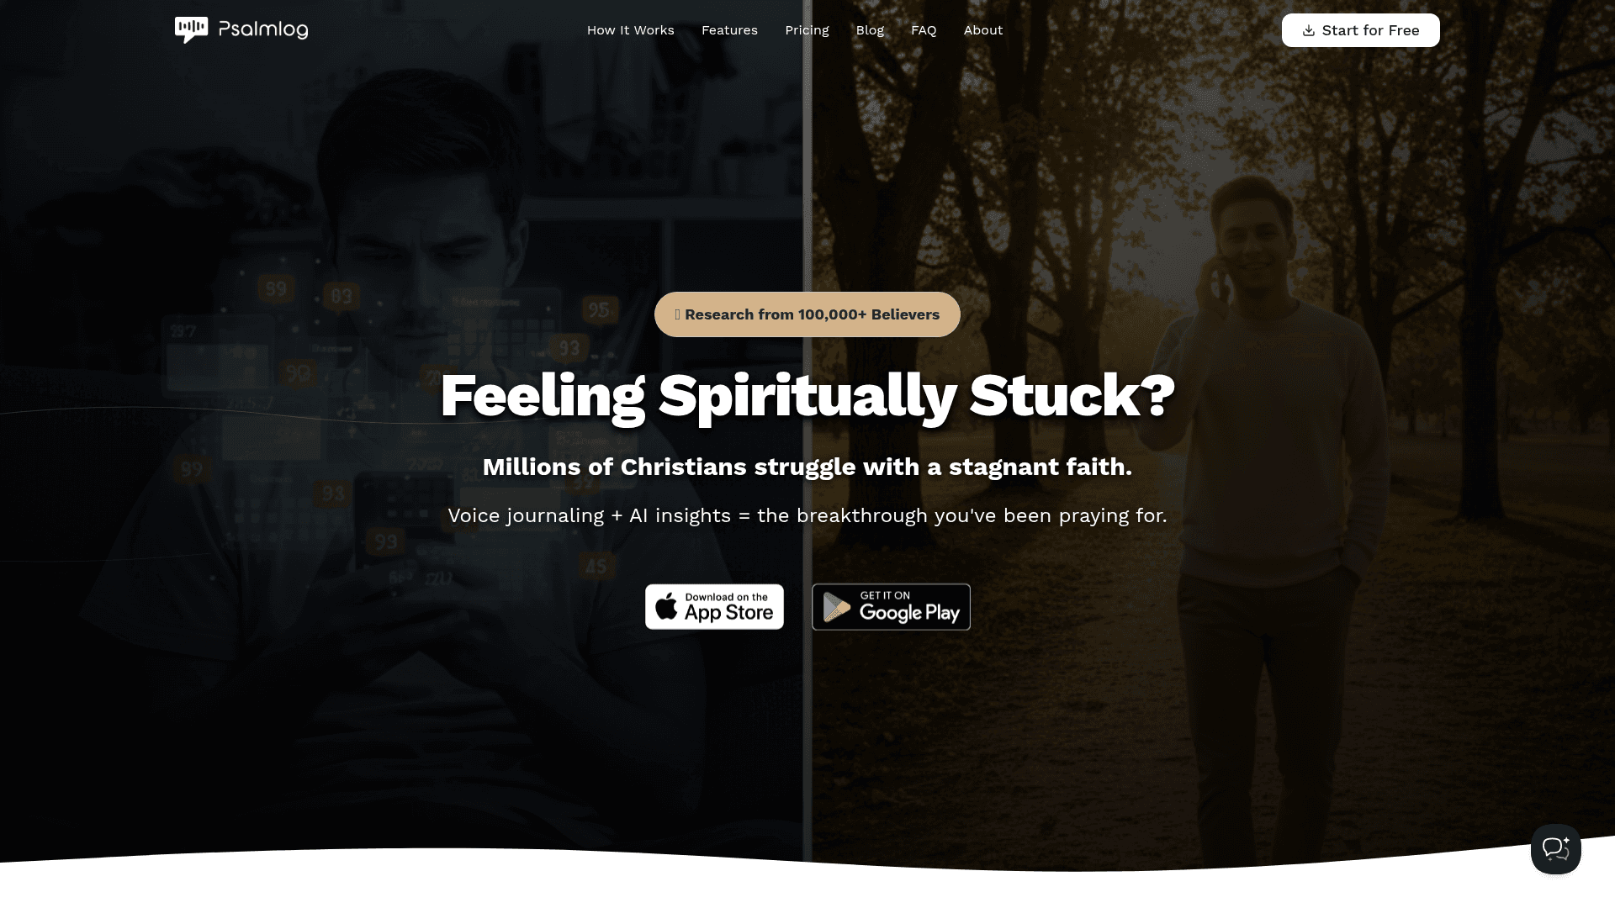Image resolution: width=1615 pixels, height=908 pixels.
Task: Click the Google Play triangle icon
Action: 836,607
